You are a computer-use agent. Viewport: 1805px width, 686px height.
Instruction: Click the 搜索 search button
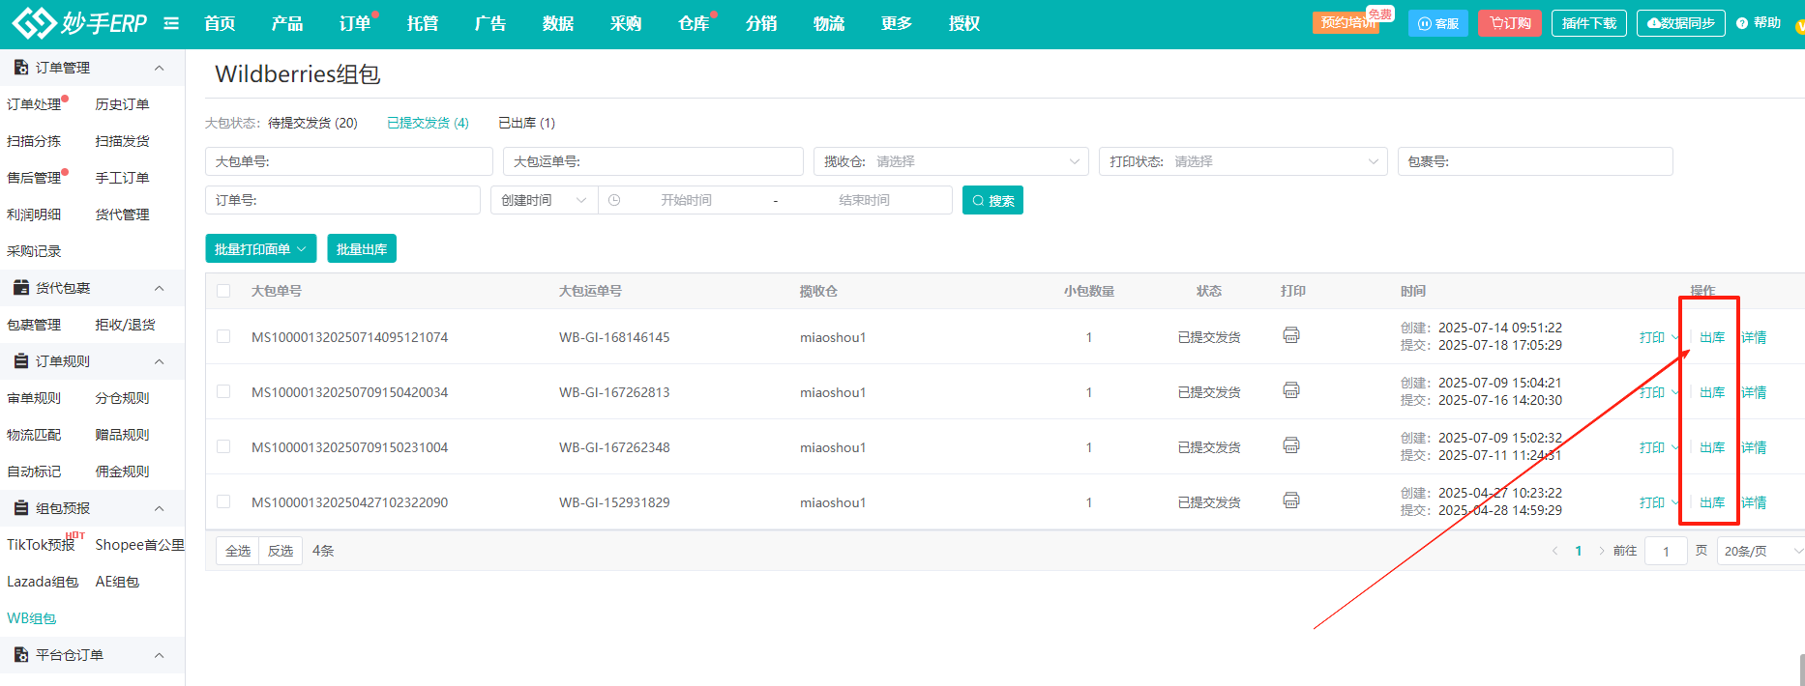click(992, 200)
